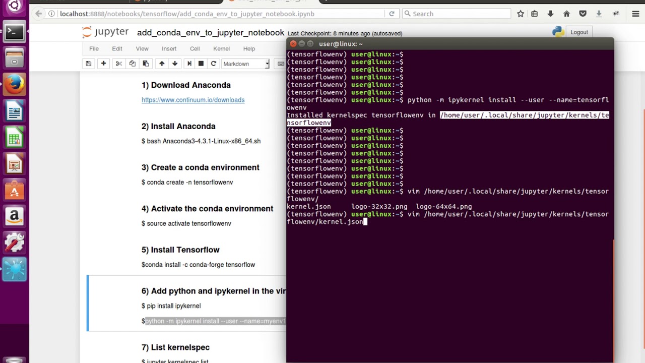Paste cells below with the toolbar icon

[146, 64]
